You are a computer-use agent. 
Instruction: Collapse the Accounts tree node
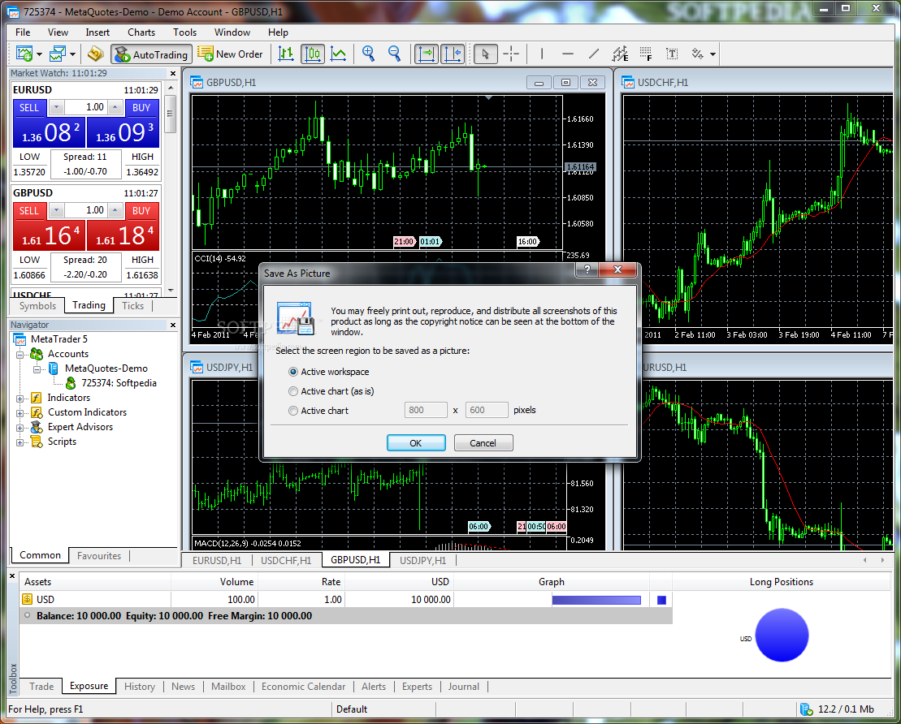(x=19, y=354)
